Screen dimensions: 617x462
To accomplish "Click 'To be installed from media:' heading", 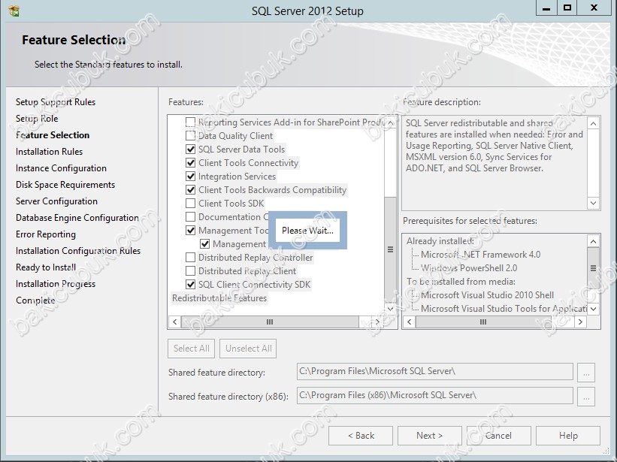I will [461, 282].
